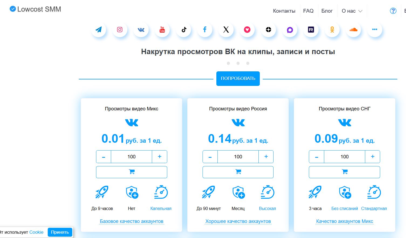406x238 pixels.
Task: Select the Telegram platform icon
Action: click(x=98, y=30)
